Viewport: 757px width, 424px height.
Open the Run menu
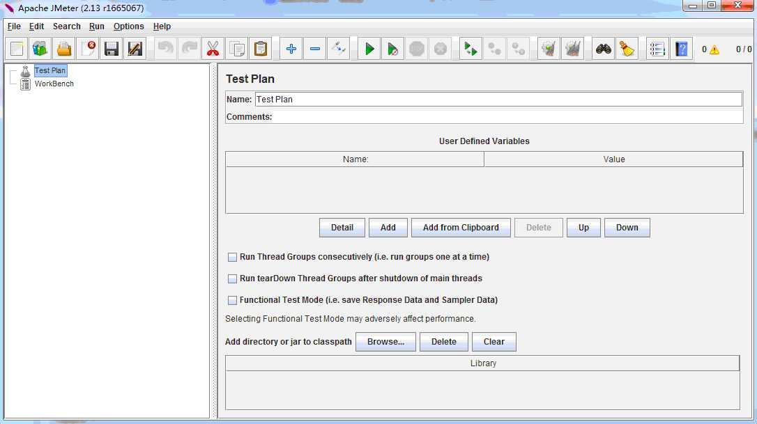pyautogui.click(x=97, y=26)
